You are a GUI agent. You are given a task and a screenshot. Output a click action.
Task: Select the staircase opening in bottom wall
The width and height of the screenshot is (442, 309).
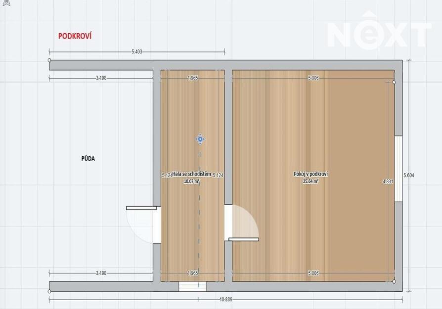[x=192, y=286]
